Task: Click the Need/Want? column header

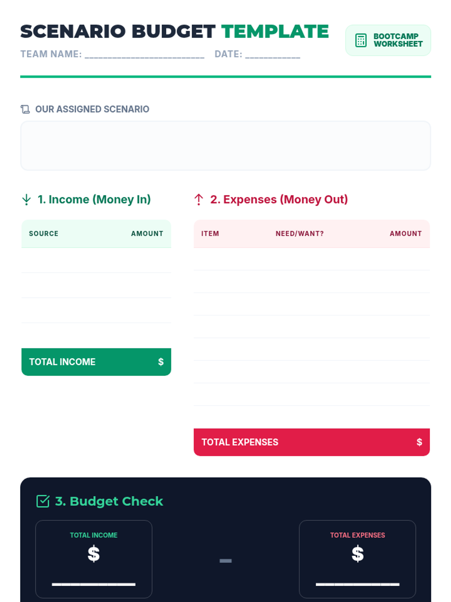Action: point(300,234)
